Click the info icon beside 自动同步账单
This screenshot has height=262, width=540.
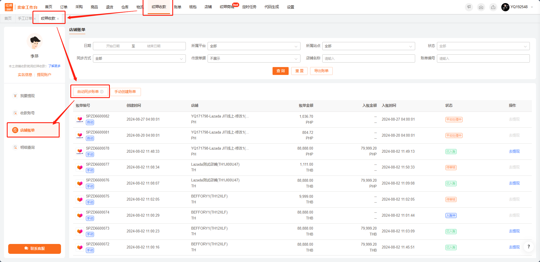(x=102, y=92)
